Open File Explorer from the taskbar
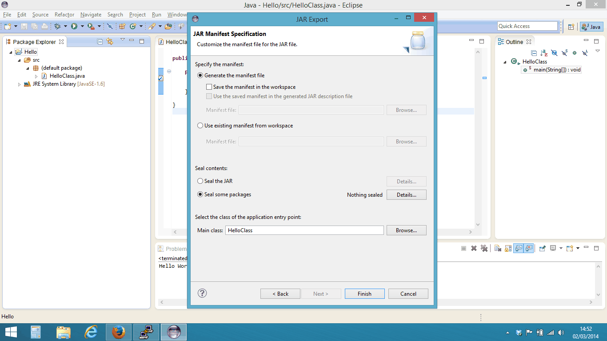Image resolution: width=607 pixels, height=341 pixels. click(64, 332)
